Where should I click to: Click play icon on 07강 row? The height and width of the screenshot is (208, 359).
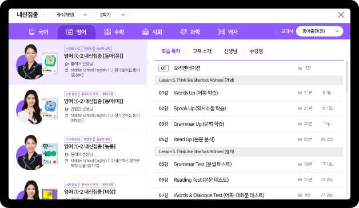pyautogui.click(x=300, y=195)
